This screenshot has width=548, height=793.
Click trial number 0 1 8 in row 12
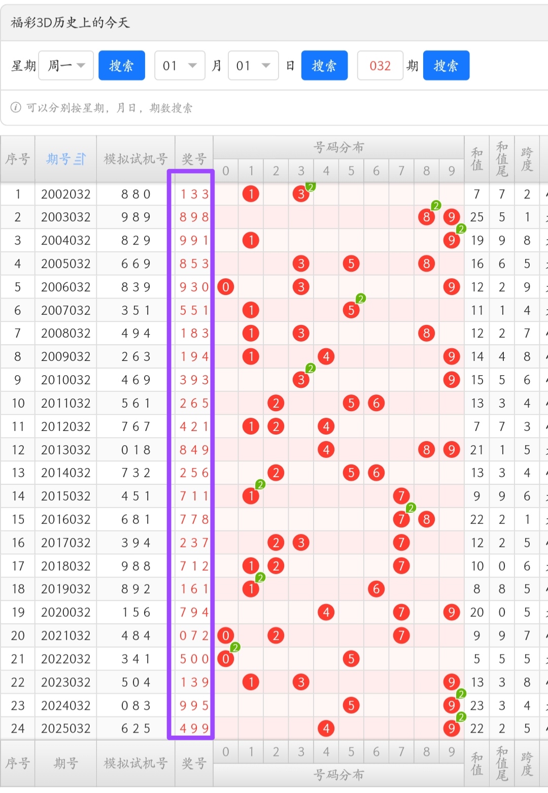(135, 450)
